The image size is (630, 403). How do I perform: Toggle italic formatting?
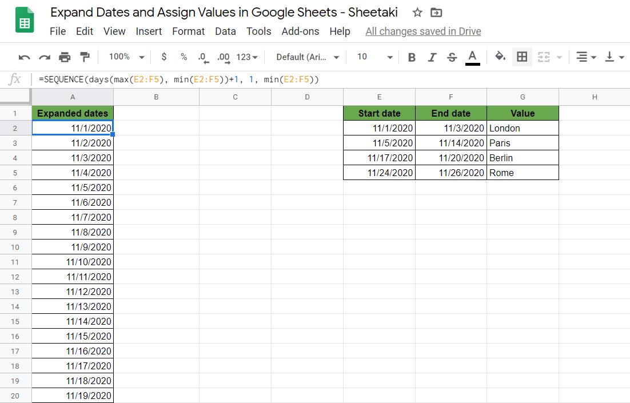[x=430, y=57]
